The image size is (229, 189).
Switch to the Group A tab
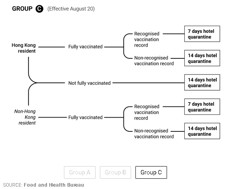coord(80,172)
